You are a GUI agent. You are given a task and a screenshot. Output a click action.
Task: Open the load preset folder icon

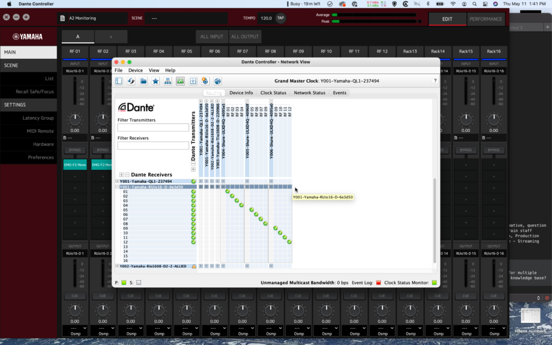pos(143,81)
